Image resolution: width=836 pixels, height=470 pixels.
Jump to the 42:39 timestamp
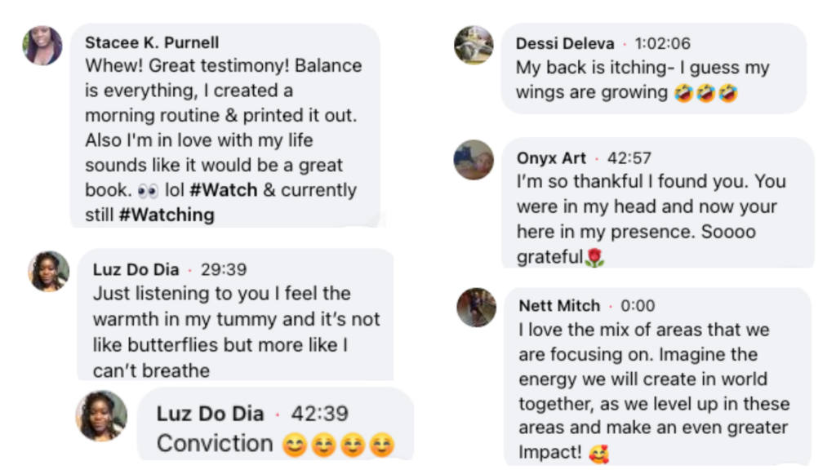pos(319,413)
